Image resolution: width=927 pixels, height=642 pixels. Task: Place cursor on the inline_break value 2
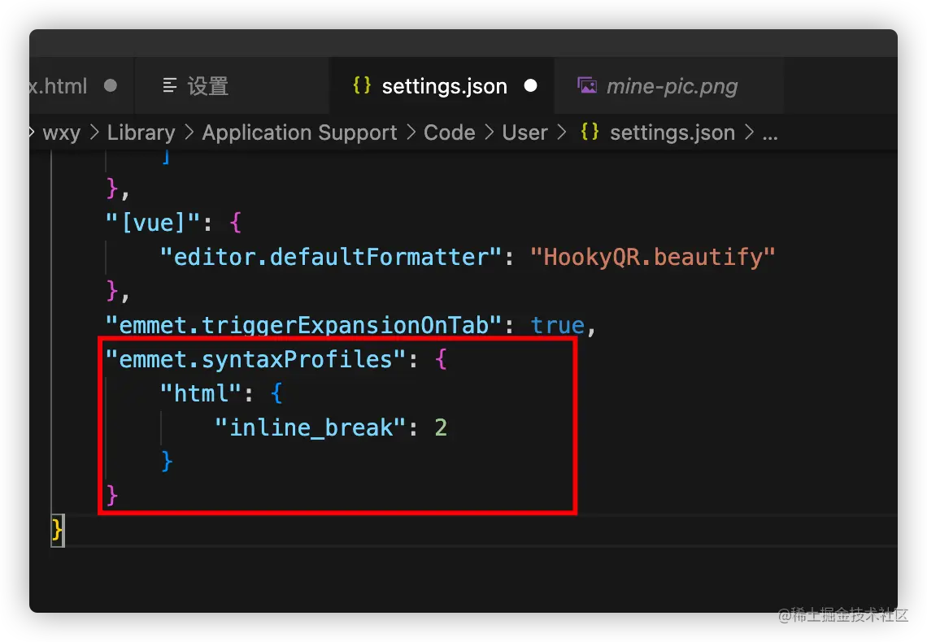[441, 427]
